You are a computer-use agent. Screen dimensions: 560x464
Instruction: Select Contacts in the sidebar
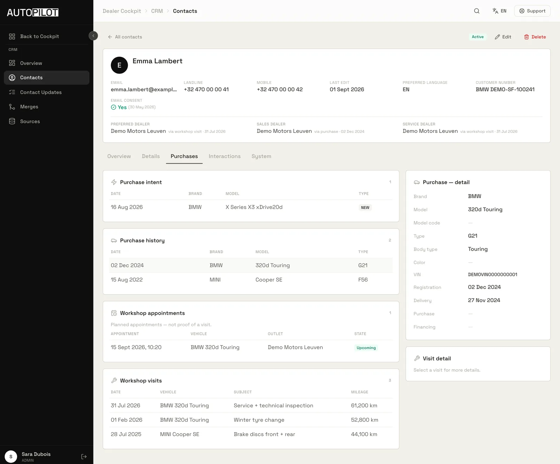click(47, 78)
